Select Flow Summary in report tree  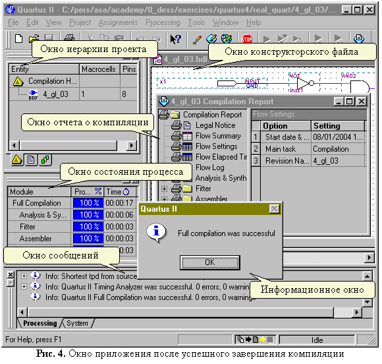(218, 136)
